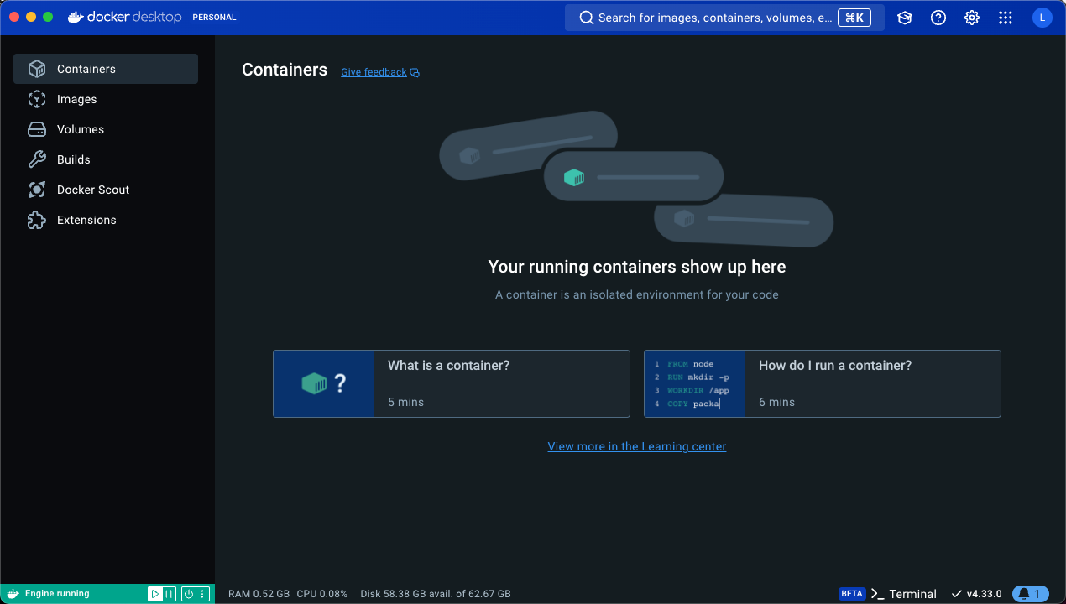Open the apps grid icon in header
Image resolution: width=1066 pixels, height=604 pixels.
(1006, 18)
